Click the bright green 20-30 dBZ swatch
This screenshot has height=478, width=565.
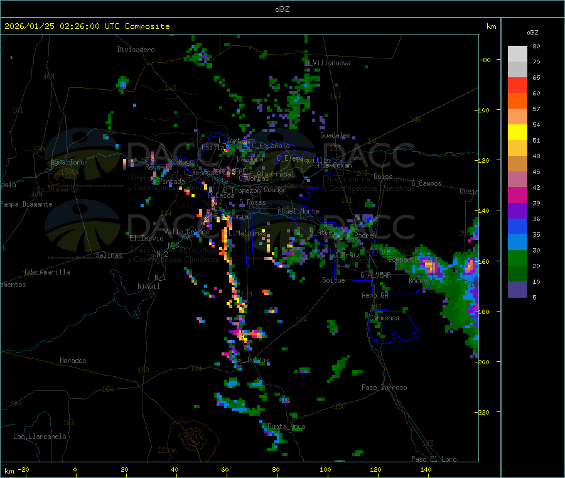(x=517, y=258)
